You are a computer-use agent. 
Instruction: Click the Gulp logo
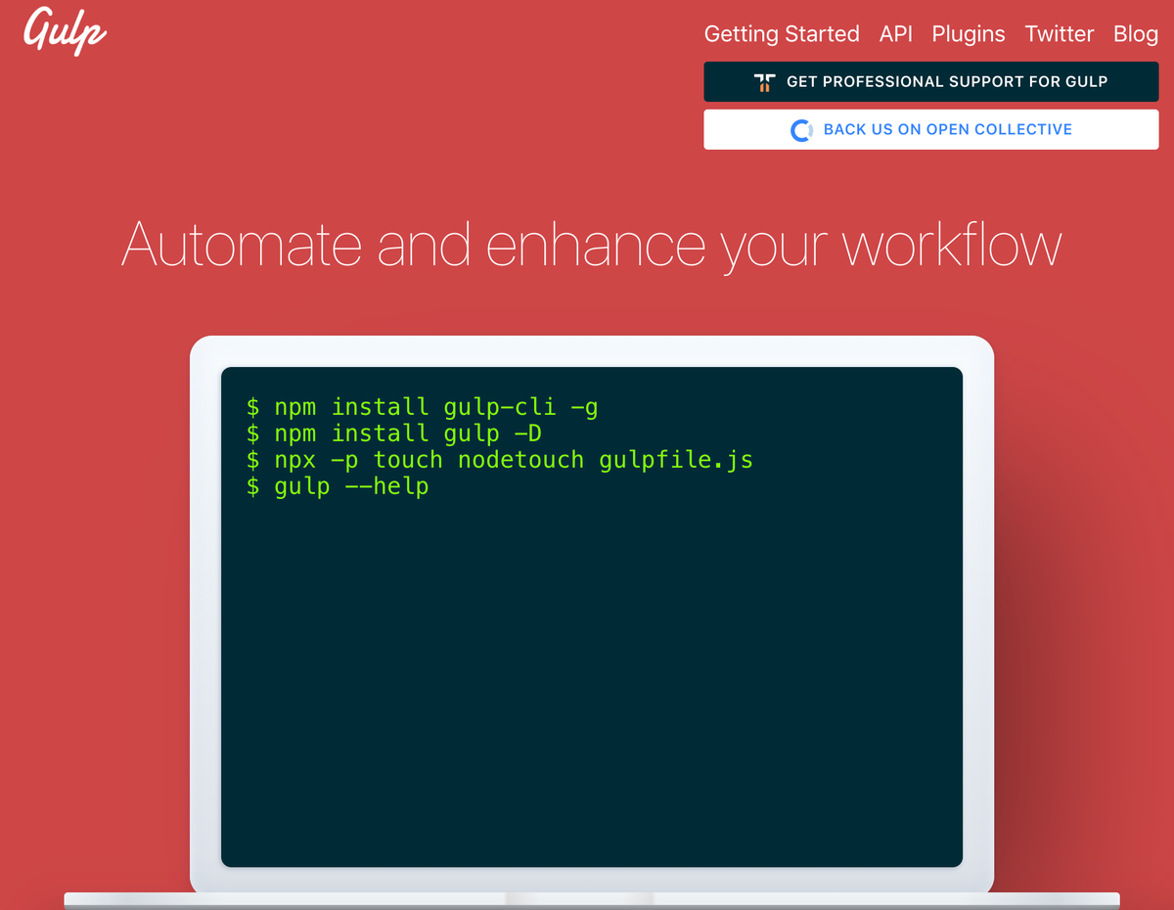(65, 30)
